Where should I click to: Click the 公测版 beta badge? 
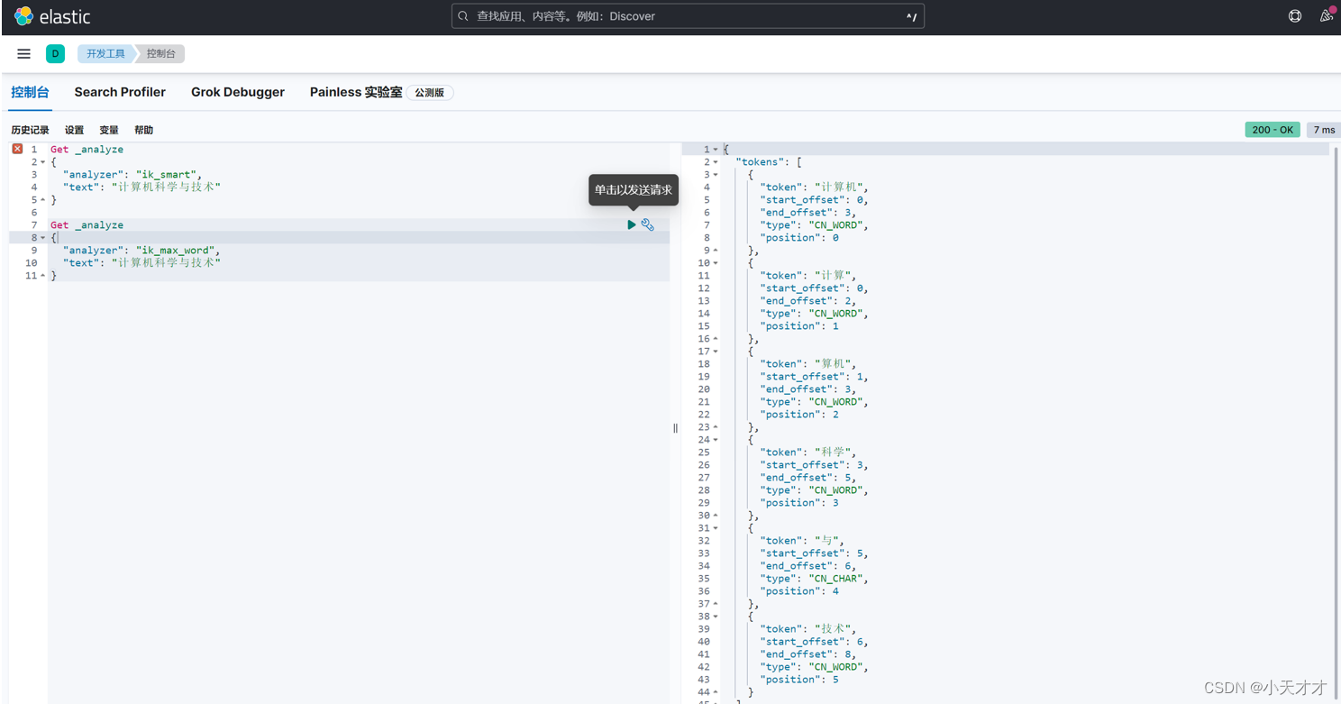(x=430, y=93)
